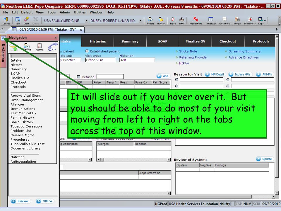Select Anticoagulation in Navigation list
Image resolution: width=281 pixels, height=211 pixels.
23,161
